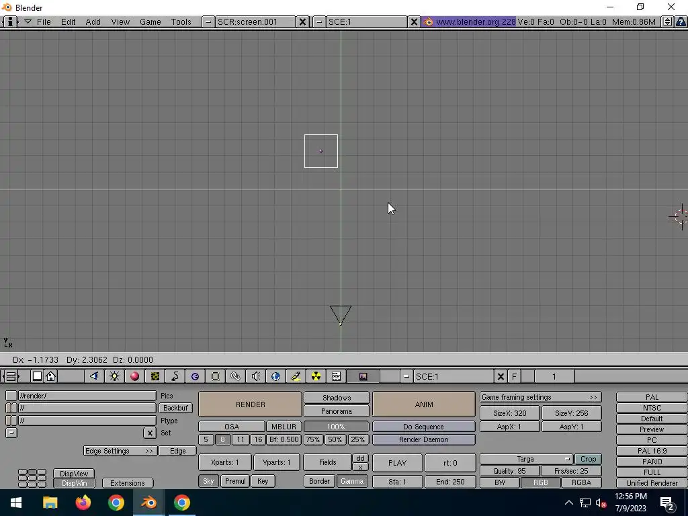The image size is (688, 516).
Task: Open the SCR:screen.001 browse dropdown
Action: pos(208,21)
